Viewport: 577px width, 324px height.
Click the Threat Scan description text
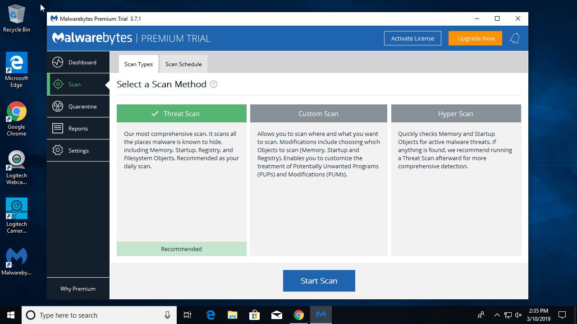(182, 150)
